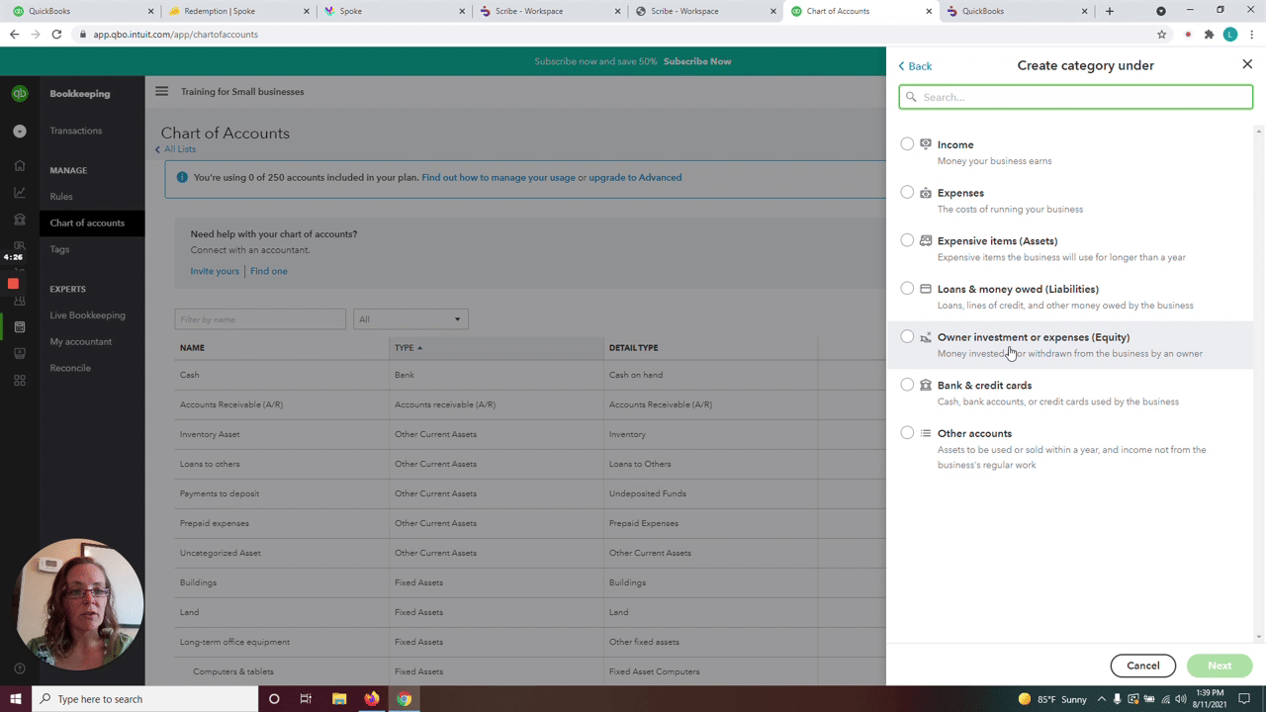Go Back using the chevron link
1266x712 pixels.
(x=915, y=66)
